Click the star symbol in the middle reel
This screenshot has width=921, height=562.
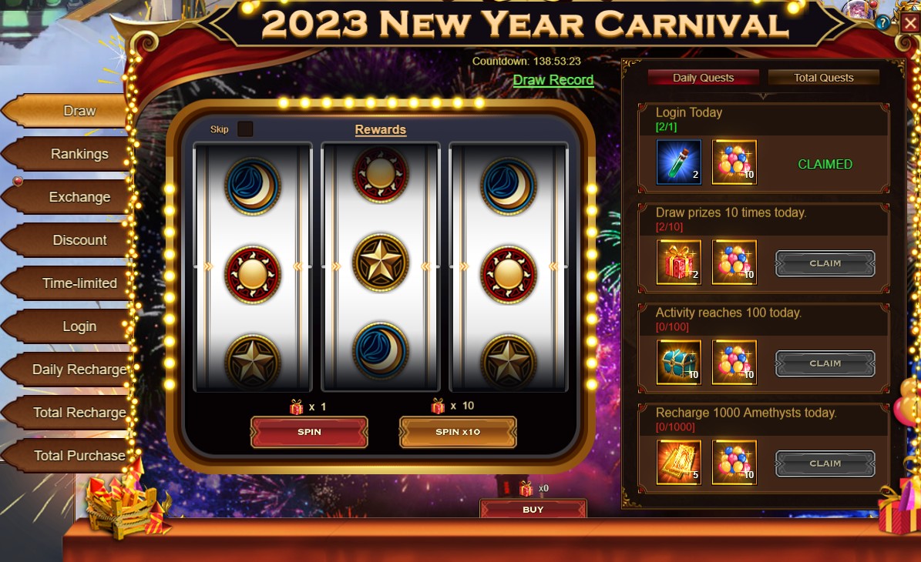380,262
